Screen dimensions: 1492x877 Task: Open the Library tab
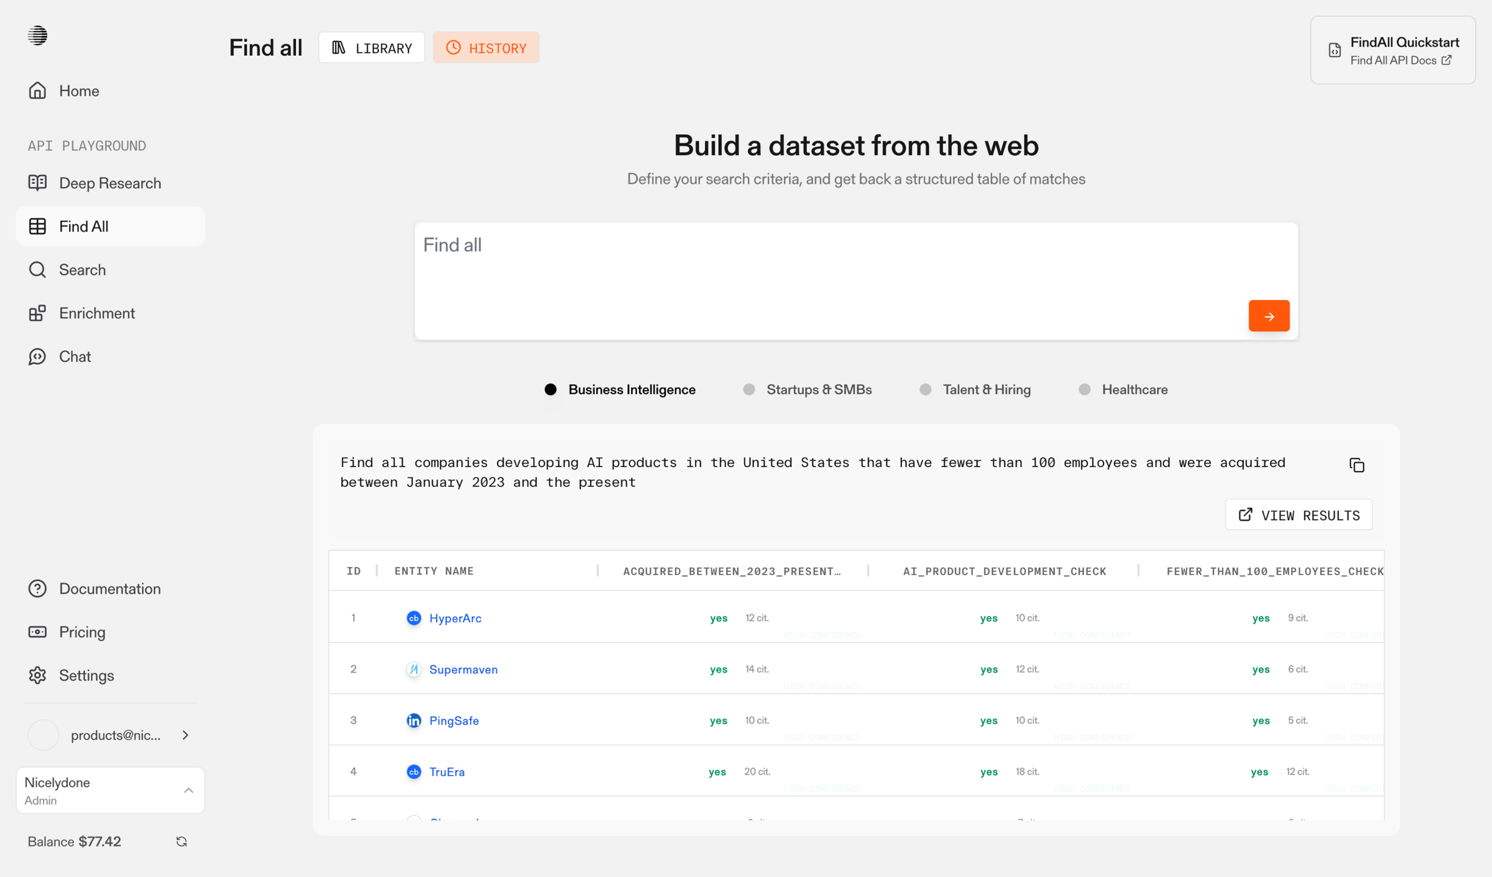pyautogui.click(x=372, y=48)
